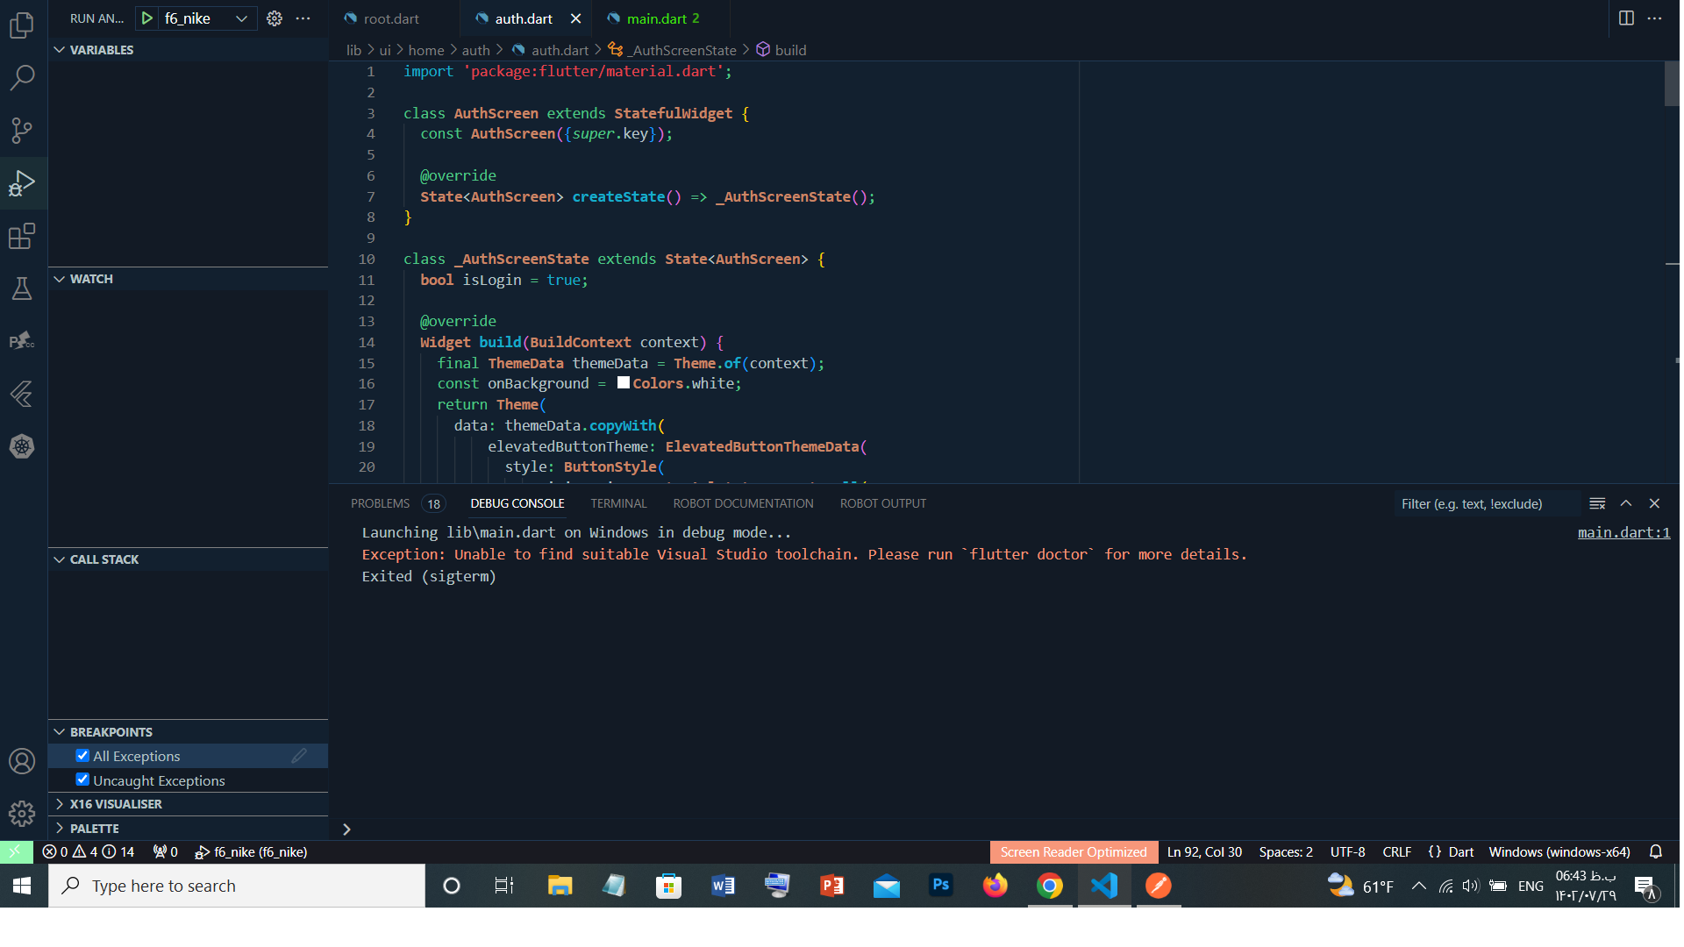Click Screen Reader Optimized status item
The width and height of the screenshot is (1684, 947).
click(1074, 852)
